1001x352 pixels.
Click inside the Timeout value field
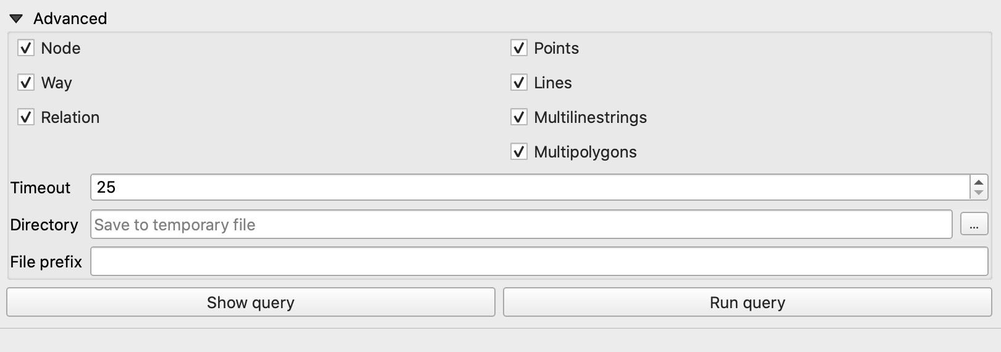point(530,187)
